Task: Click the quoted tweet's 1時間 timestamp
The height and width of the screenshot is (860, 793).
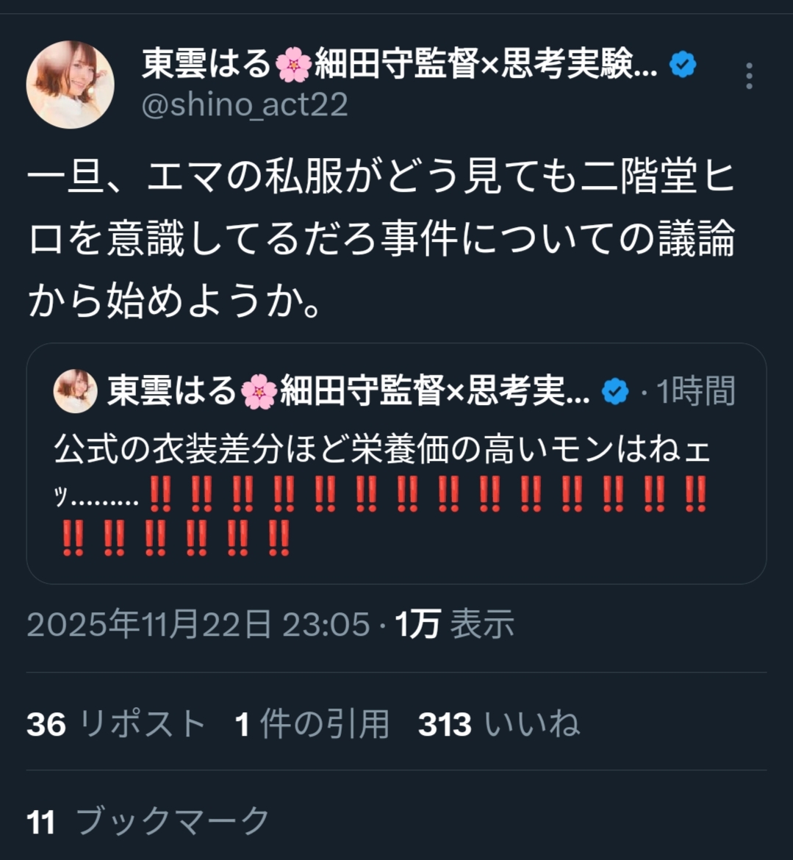Action: (695, 392)
